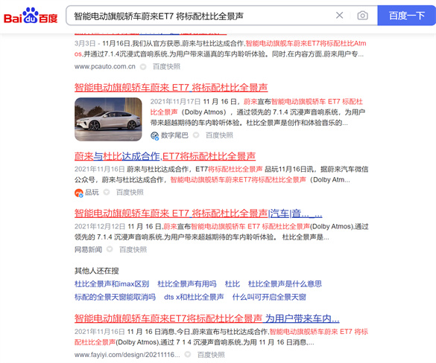This screenshot has height=363, width=436.
Task: Select related search 什么叫可开启全景天窗
Action: (x=269, y=298)
